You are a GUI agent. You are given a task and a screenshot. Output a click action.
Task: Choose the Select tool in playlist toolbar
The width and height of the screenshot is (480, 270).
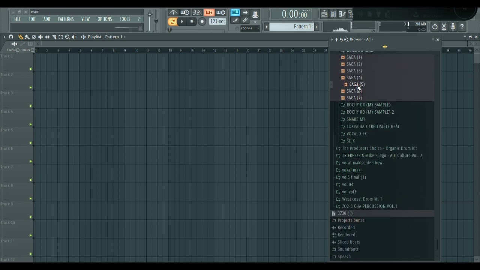(61, 37)
